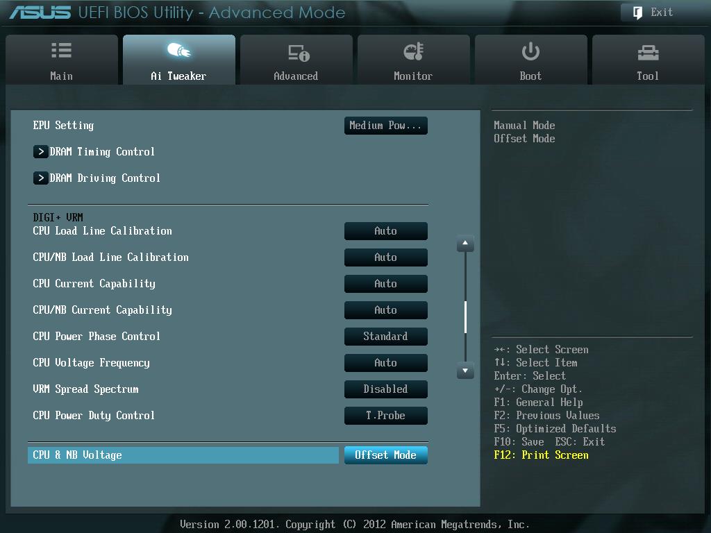Click the Monitor tab gauge icon
Screen dimensions: 711x533
click(x=414, y=51)
